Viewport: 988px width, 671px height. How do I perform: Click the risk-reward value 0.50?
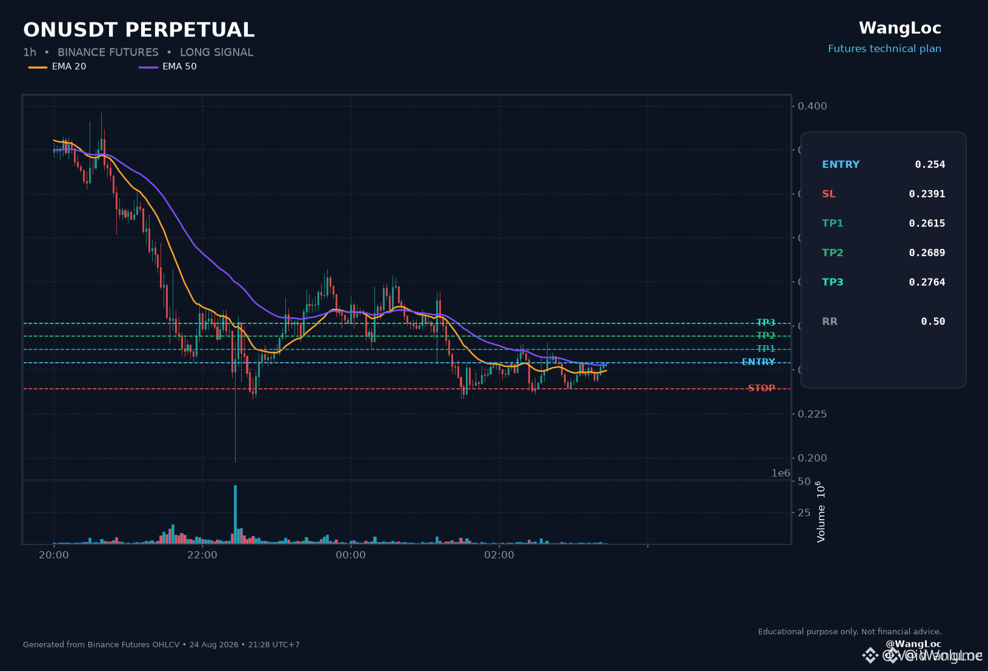pos(933,322)
